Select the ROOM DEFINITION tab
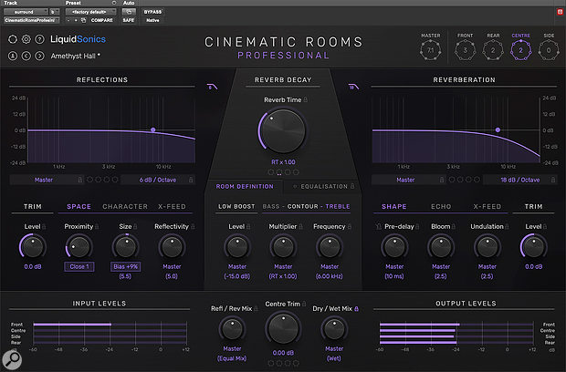The width and height of the screenshot is (566, 372). (x=245, y=186)
